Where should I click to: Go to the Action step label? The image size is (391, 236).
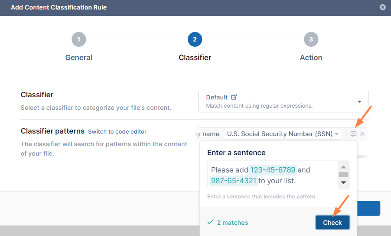coord(311,57)
